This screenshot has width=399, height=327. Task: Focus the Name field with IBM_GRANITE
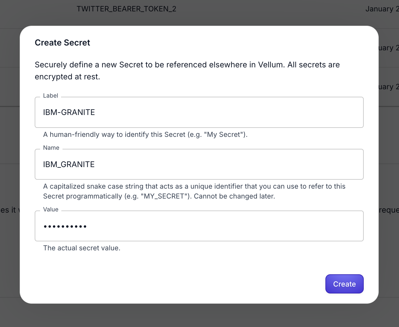pos(199,164)
